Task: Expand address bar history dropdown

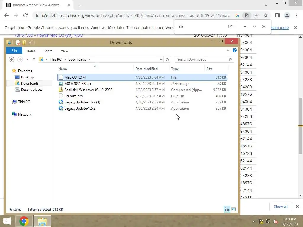Action: [x=161, y=59]
